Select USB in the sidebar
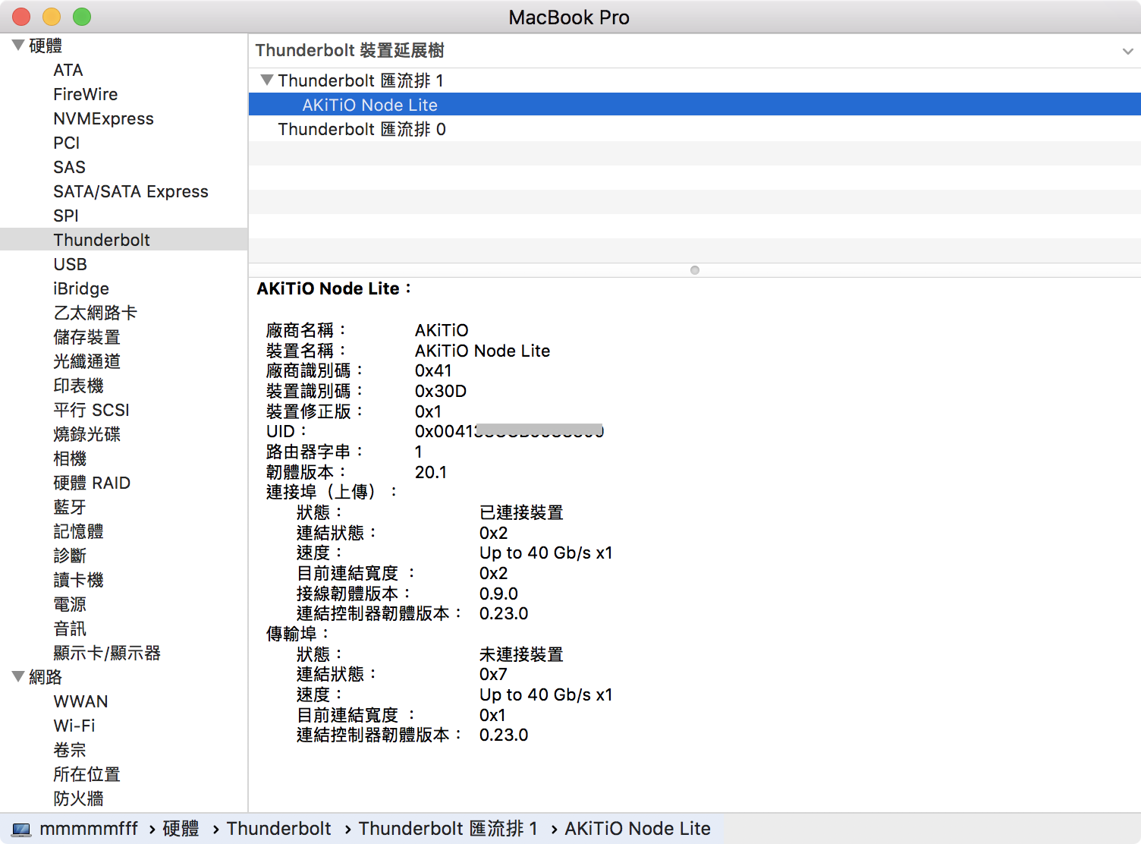This screenshot has height=844, width=1141. pos(70,264)
